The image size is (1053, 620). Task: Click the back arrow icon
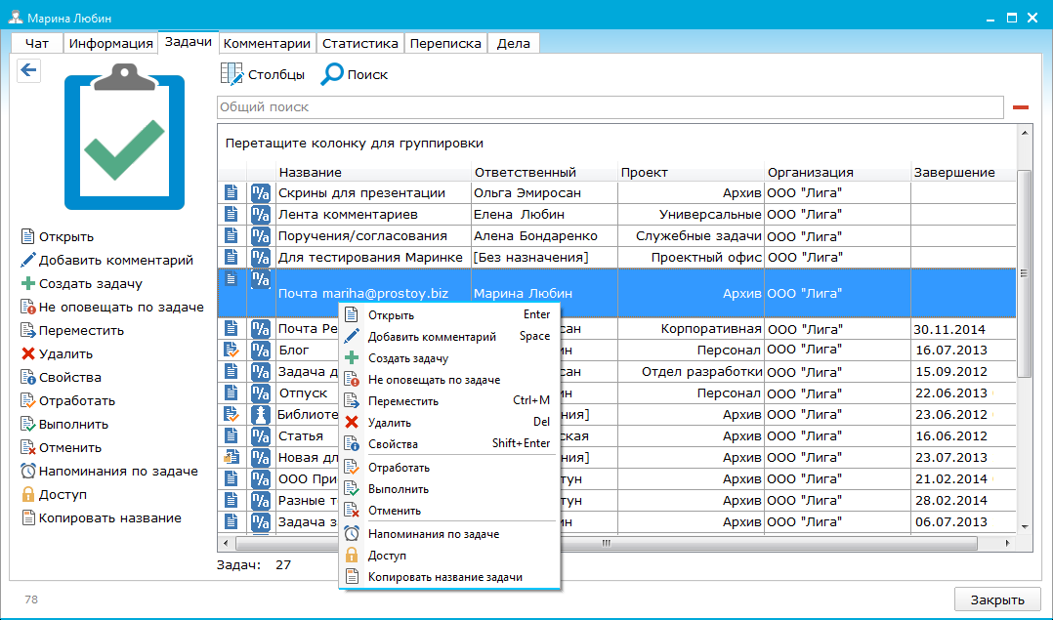29,69
